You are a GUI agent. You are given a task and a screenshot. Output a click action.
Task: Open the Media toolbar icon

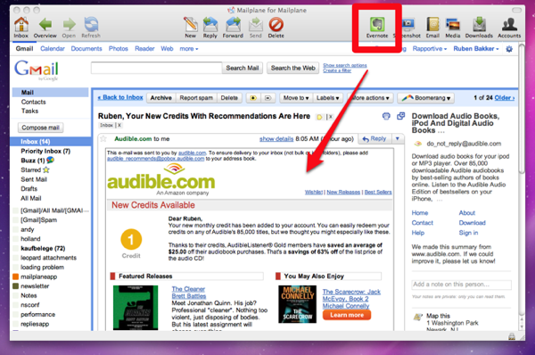453,25
